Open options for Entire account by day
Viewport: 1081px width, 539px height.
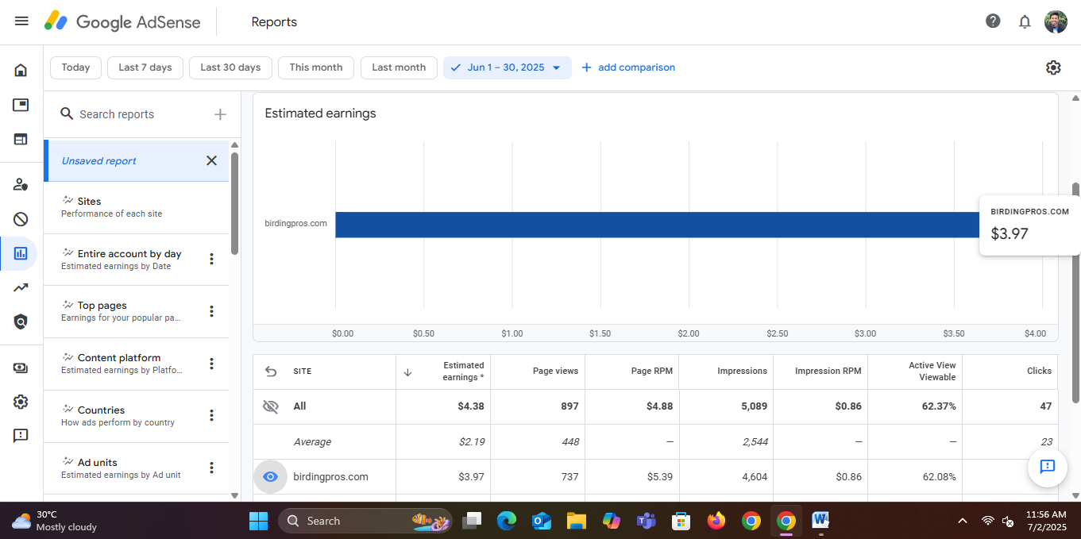click(211, 259)
